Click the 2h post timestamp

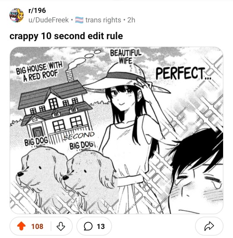131,20
